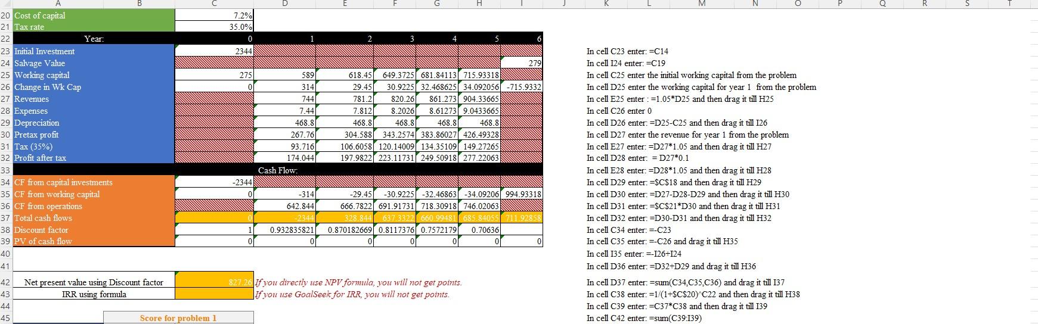The width and height of the screenshot is (1038, 324).
Task: Select the 'Initial Investment' row label
Action: click(45, 51)
